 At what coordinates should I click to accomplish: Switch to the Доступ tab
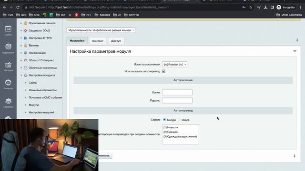click(116, 41)
